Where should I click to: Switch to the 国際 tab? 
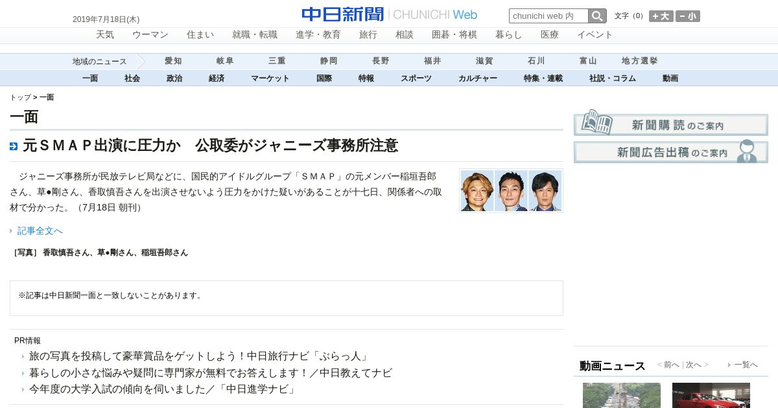(324, 78)
